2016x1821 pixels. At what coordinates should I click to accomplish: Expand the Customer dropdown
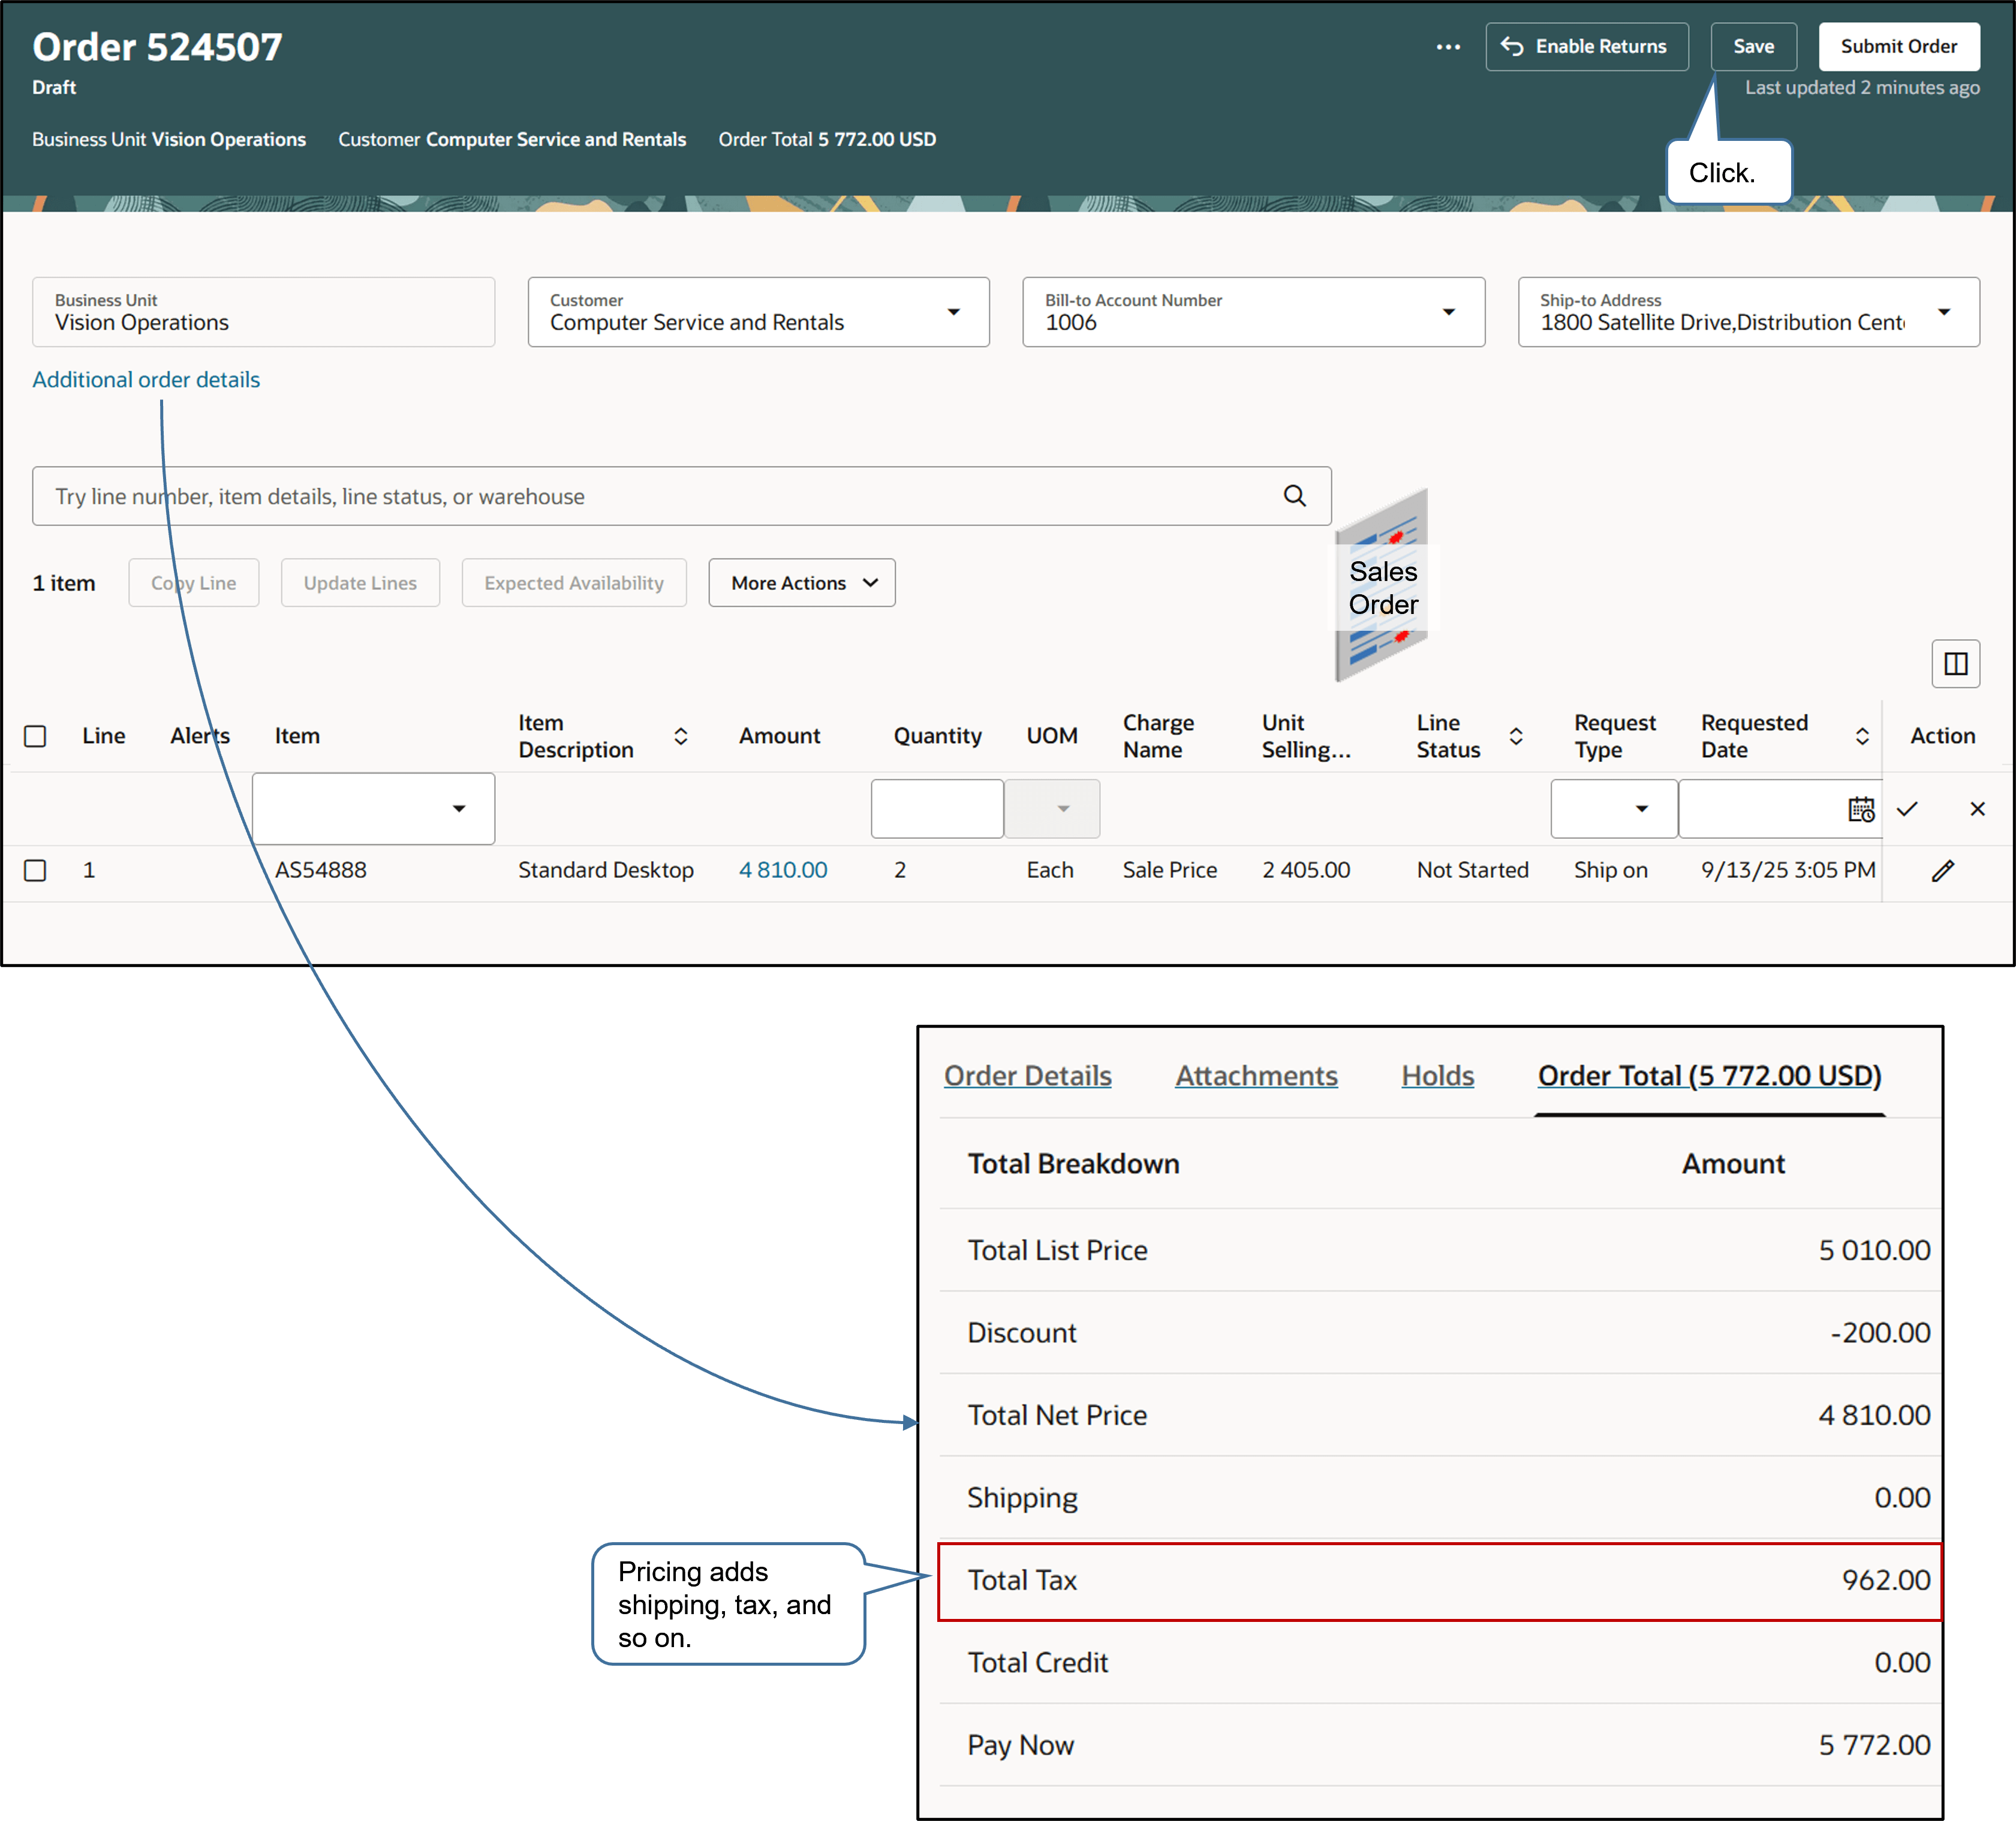tap(953, 312)
